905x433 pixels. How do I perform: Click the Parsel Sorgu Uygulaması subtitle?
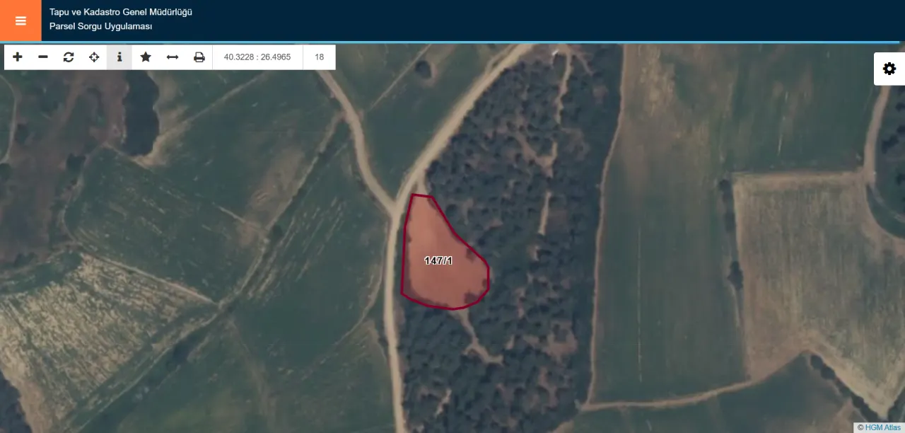click(x=101, y=26)
